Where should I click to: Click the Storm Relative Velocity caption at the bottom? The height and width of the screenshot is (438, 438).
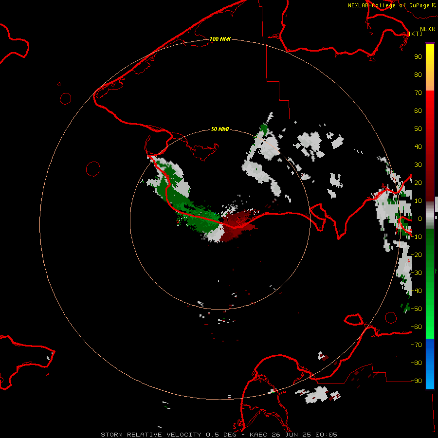(x=219, y=435)
